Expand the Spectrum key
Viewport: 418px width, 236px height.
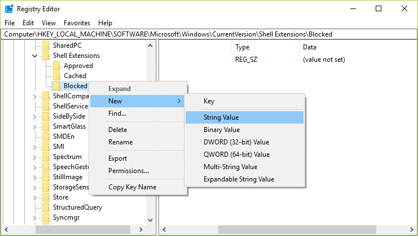click(34, 157)
